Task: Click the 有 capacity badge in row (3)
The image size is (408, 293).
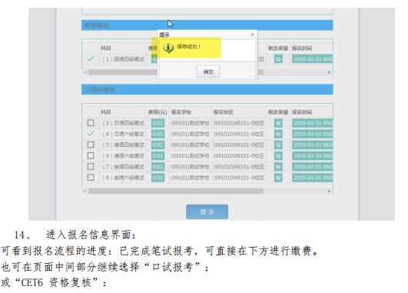Action: 278,123
